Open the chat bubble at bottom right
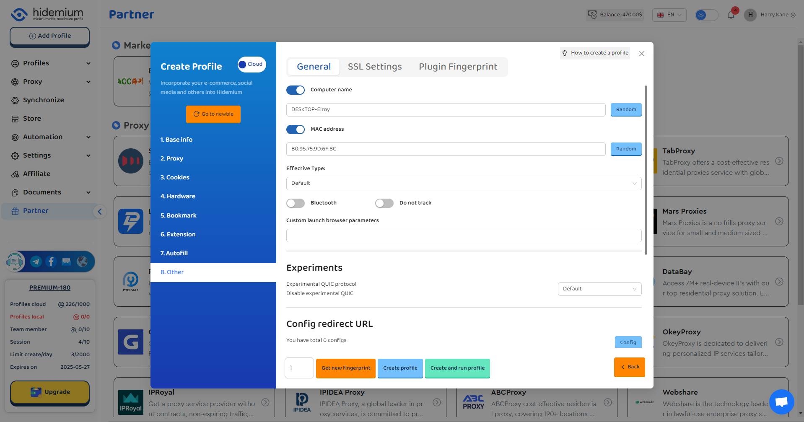The height and width of the screenshot is (422, 804). pos(781,401)
